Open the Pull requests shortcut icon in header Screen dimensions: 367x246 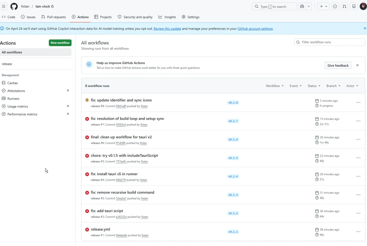coord(344,6)
